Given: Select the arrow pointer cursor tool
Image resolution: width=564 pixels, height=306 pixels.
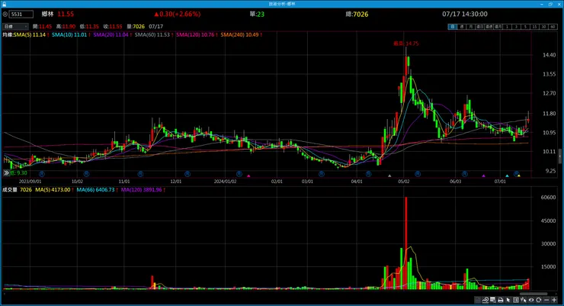Looking at the screenshot, I should [x=508, y=300].
